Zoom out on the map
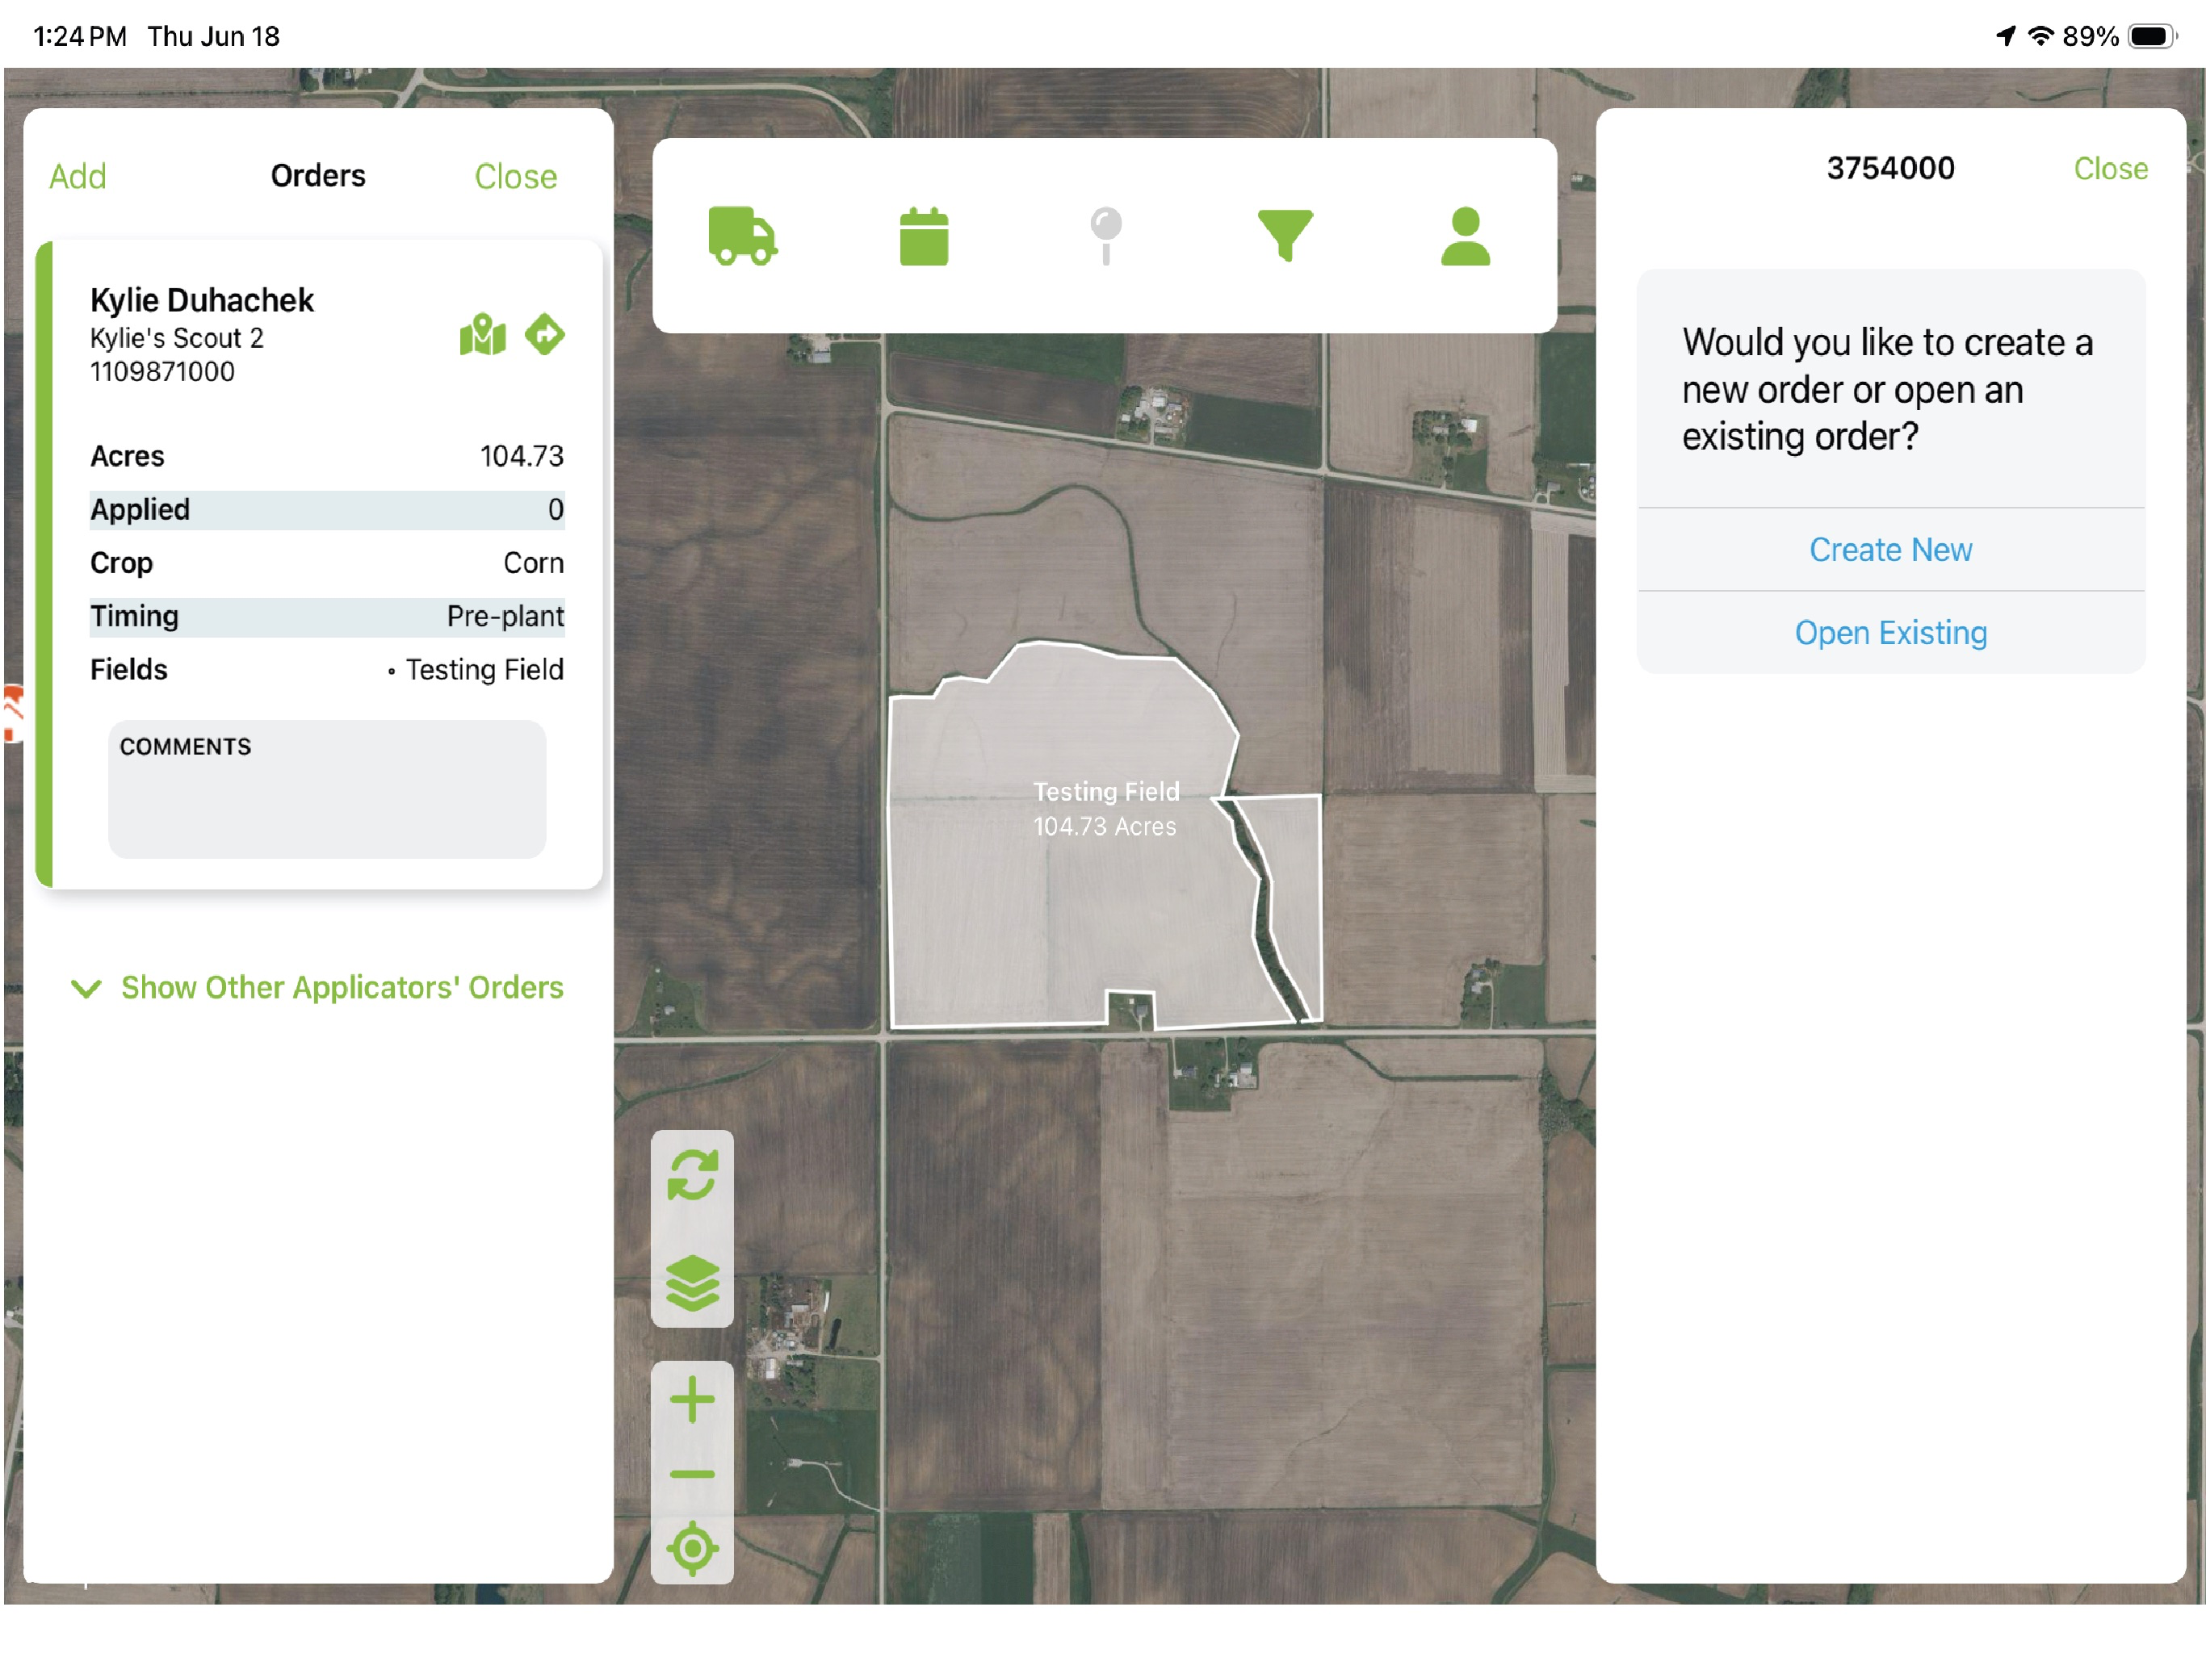 point(692,1475)
